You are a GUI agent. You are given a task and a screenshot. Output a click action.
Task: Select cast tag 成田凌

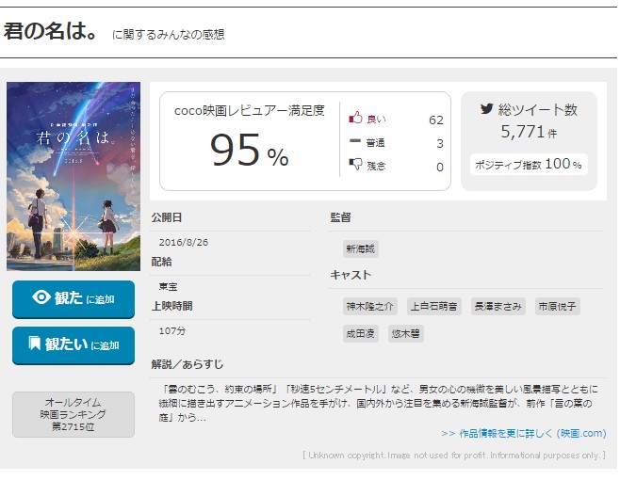[360, 334]
